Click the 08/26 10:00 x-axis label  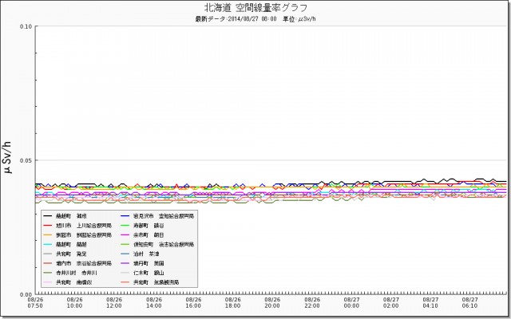pyautogui.click(x=74, y=303)
